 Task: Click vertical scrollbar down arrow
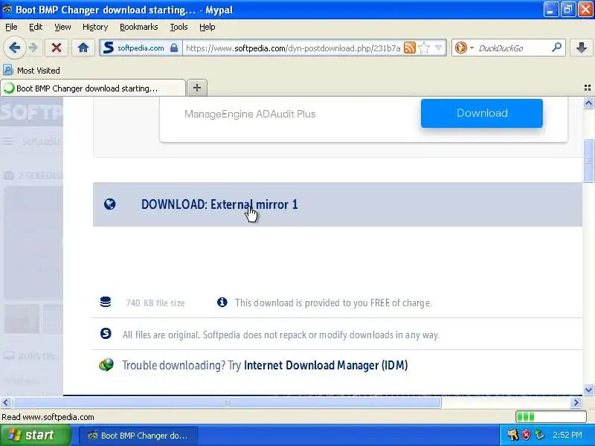(588, 390)
